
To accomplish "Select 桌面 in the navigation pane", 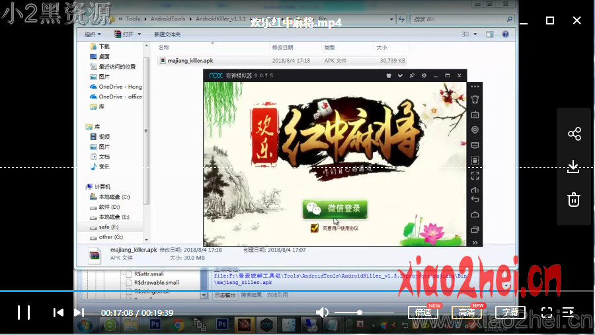I will [104, 57].
